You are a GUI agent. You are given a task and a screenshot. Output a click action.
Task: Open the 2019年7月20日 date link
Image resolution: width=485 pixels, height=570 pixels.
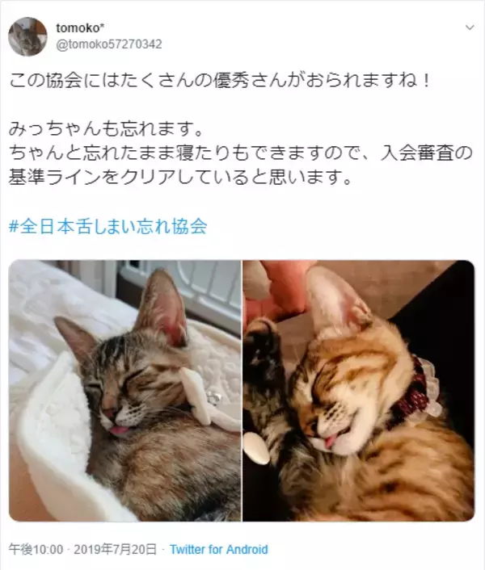(116, 549)
